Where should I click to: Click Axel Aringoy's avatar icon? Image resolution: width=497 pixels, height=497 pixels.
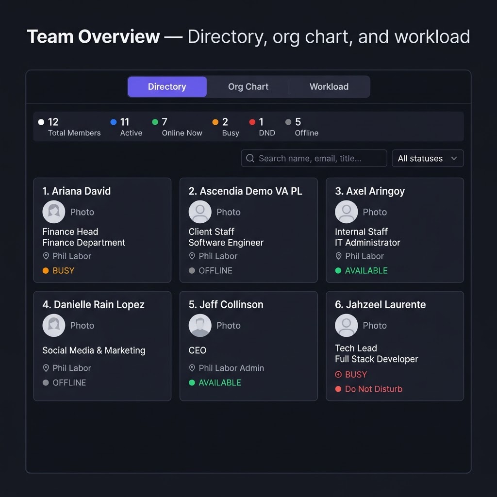[x=347, y=212]
